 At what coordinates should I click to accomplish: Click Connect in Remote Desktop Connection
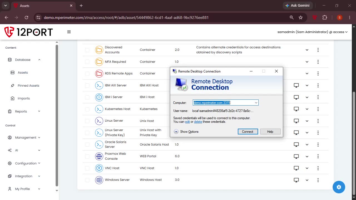click(x=248, y=132)
